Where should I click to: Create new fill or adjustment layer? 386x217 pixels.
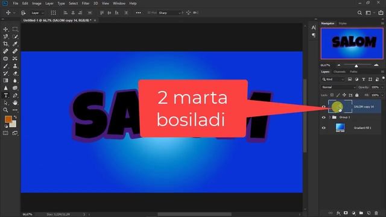pos(353,213)
